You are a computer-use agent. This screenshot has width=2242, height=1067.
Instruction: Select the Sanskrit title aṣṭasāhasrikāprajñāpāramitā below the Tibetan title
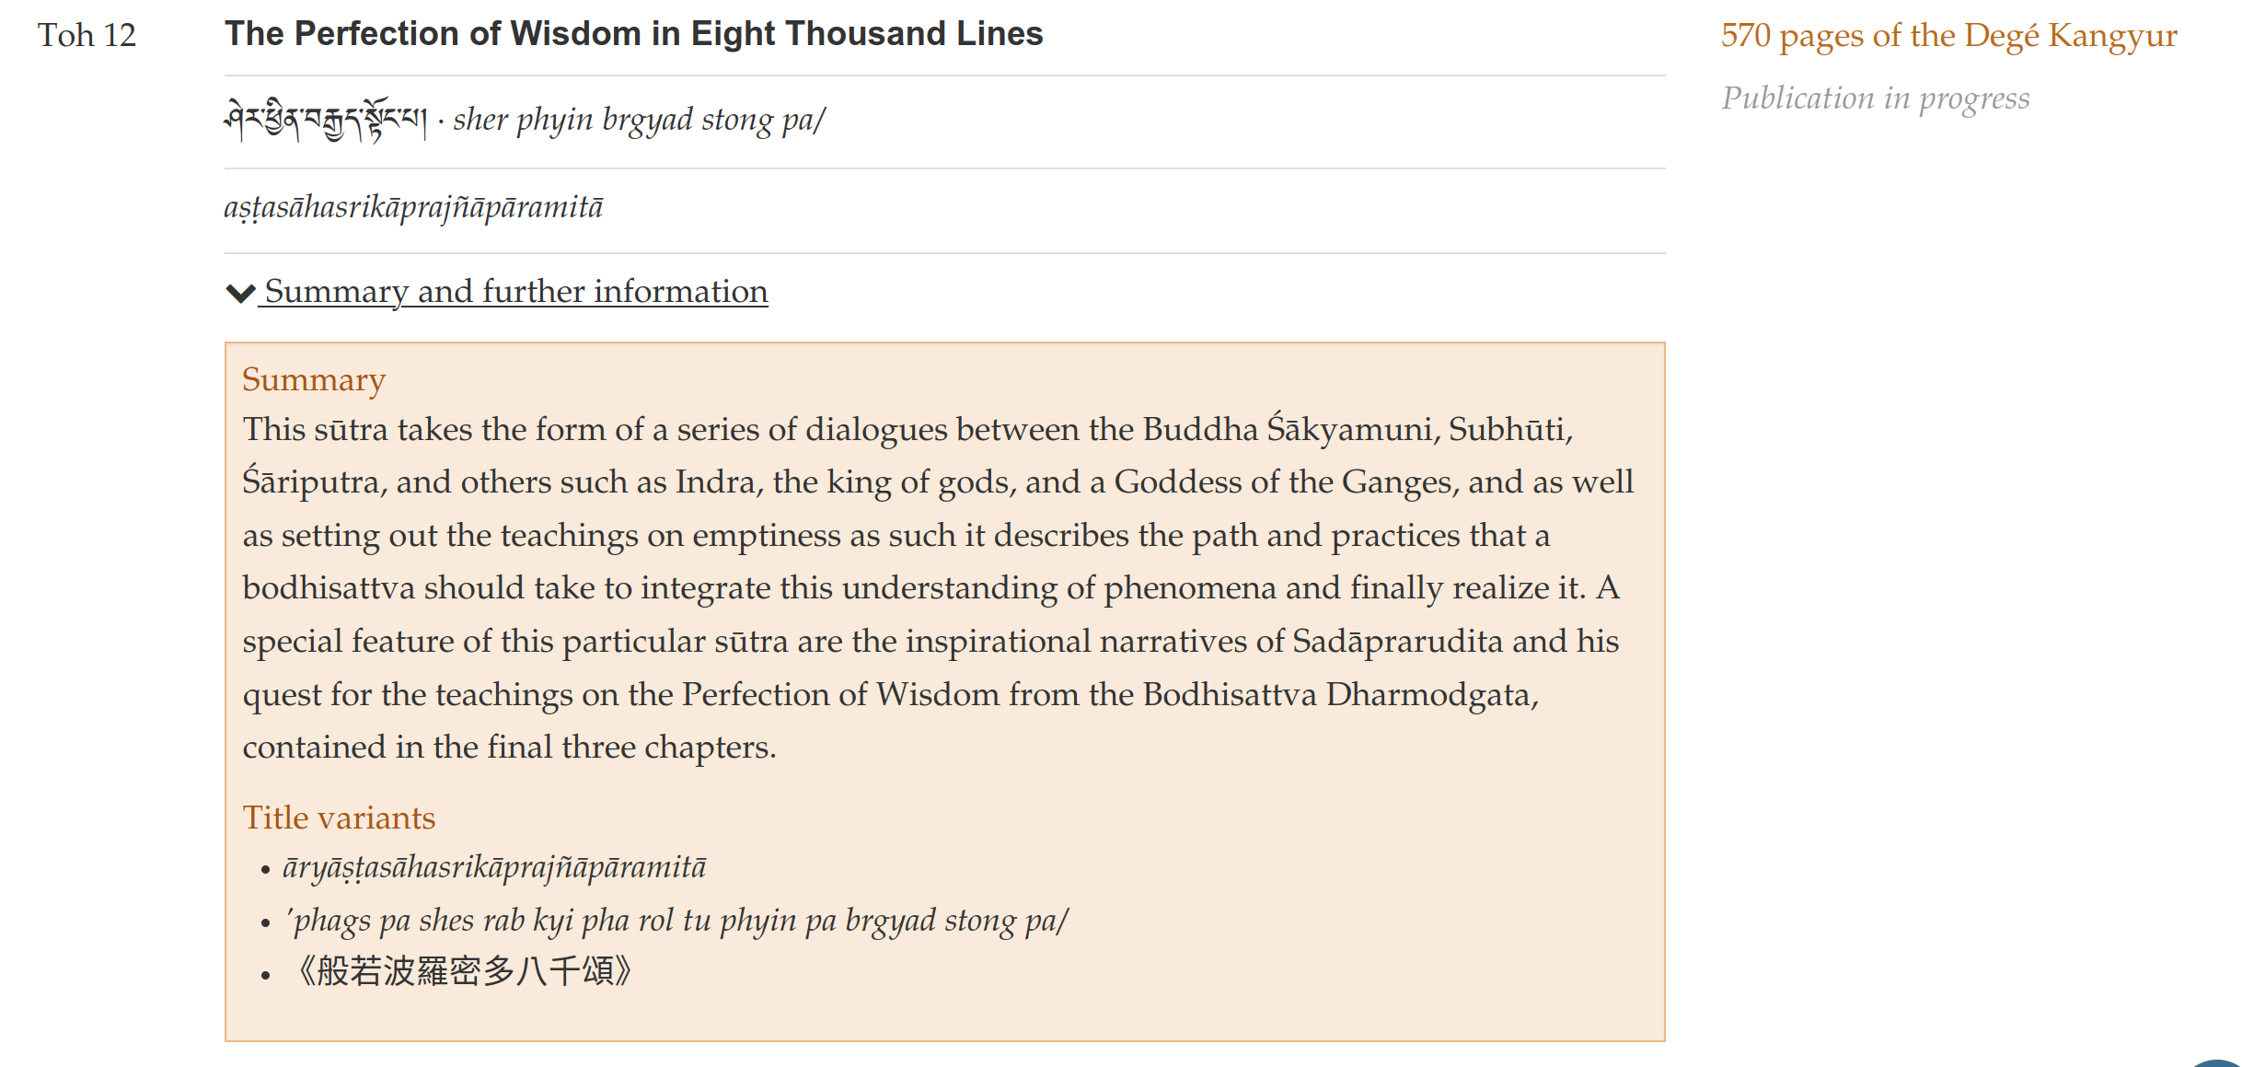click(x=414, y=207)
